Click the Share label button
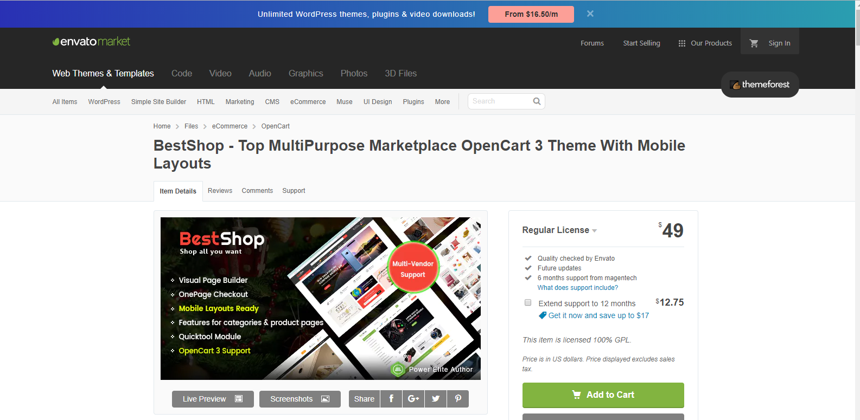The height and width of the screenshot is (420, 860). coord(364,399)
